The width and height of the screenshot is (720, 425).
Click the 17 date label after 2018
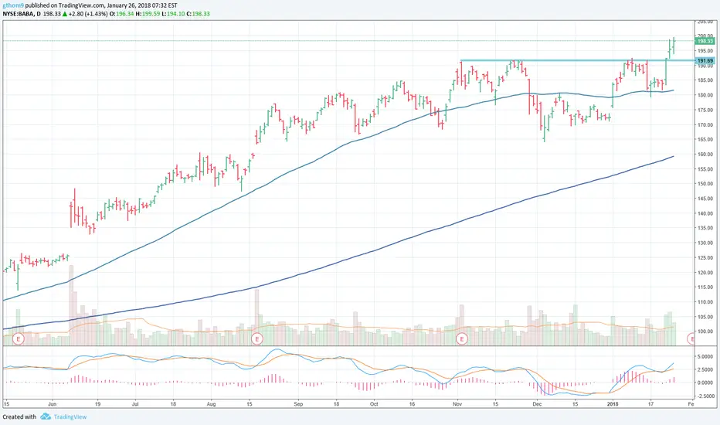[x=650, y=404]
